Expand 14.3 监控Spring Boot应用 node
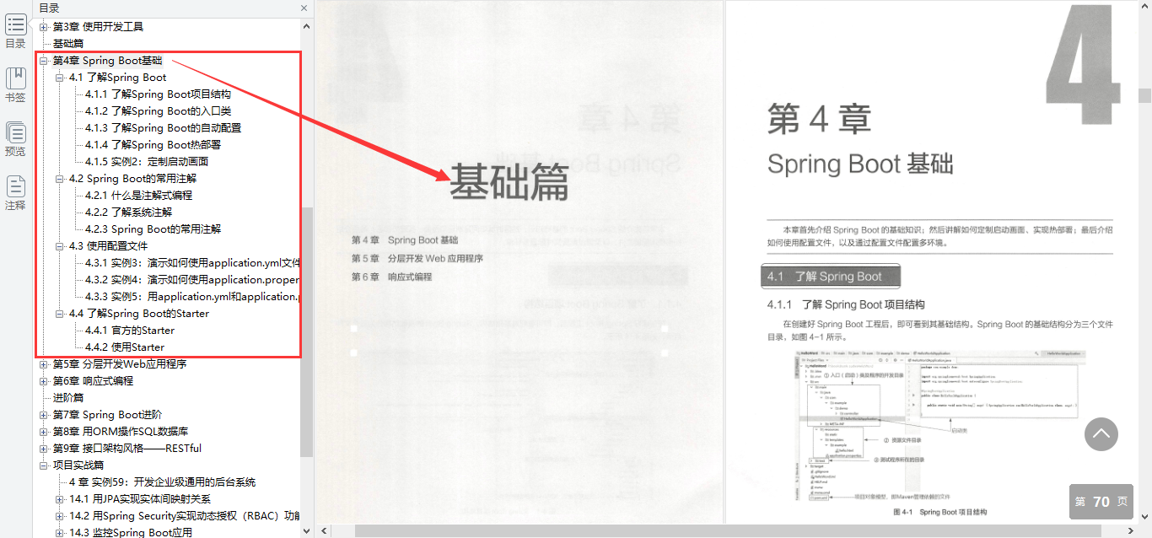This screenshot has height=538, width=1152. tap(60, 533)
